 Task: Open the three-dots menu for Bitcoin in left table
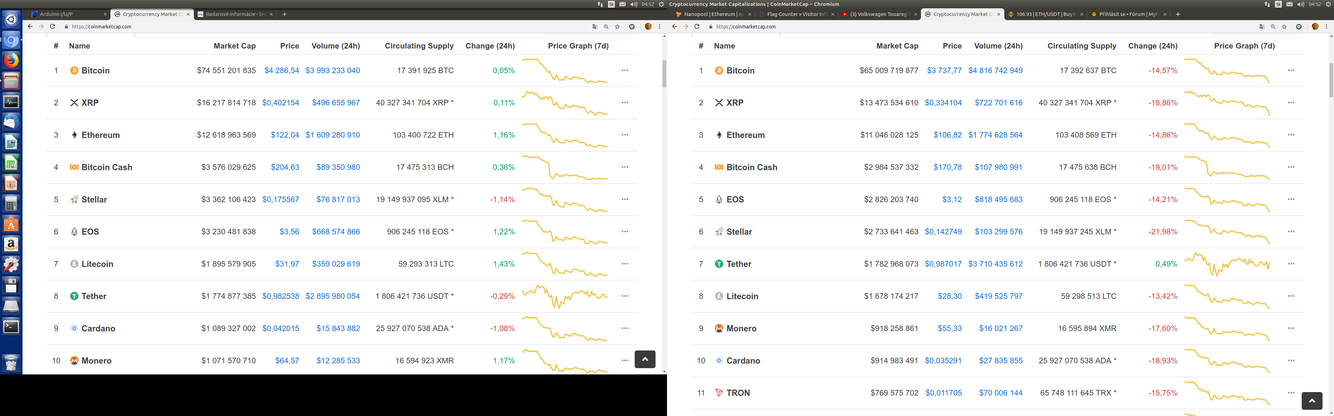(x=625, y=70)
